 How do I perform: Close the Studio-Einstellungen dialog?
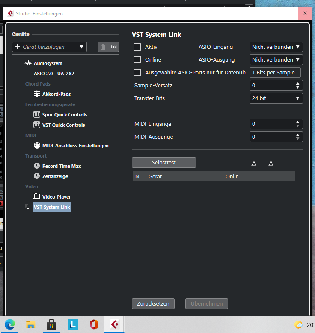305,13
